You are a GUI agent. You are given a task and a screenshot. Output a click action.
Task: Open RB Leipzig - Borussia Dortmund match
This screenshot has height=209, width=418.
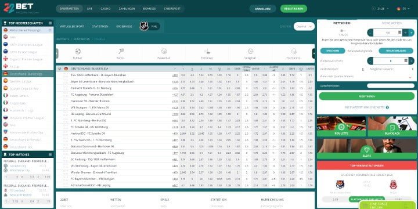coord(91,114)
